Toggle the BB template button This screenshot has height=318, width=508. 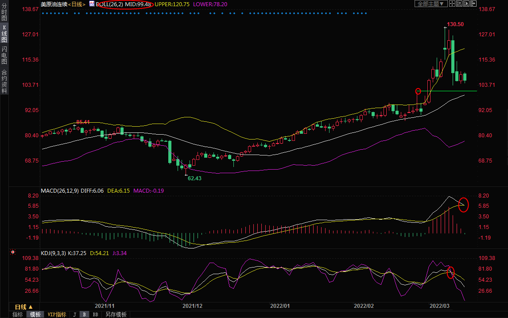pyautogui.click(x=95, y=314)
